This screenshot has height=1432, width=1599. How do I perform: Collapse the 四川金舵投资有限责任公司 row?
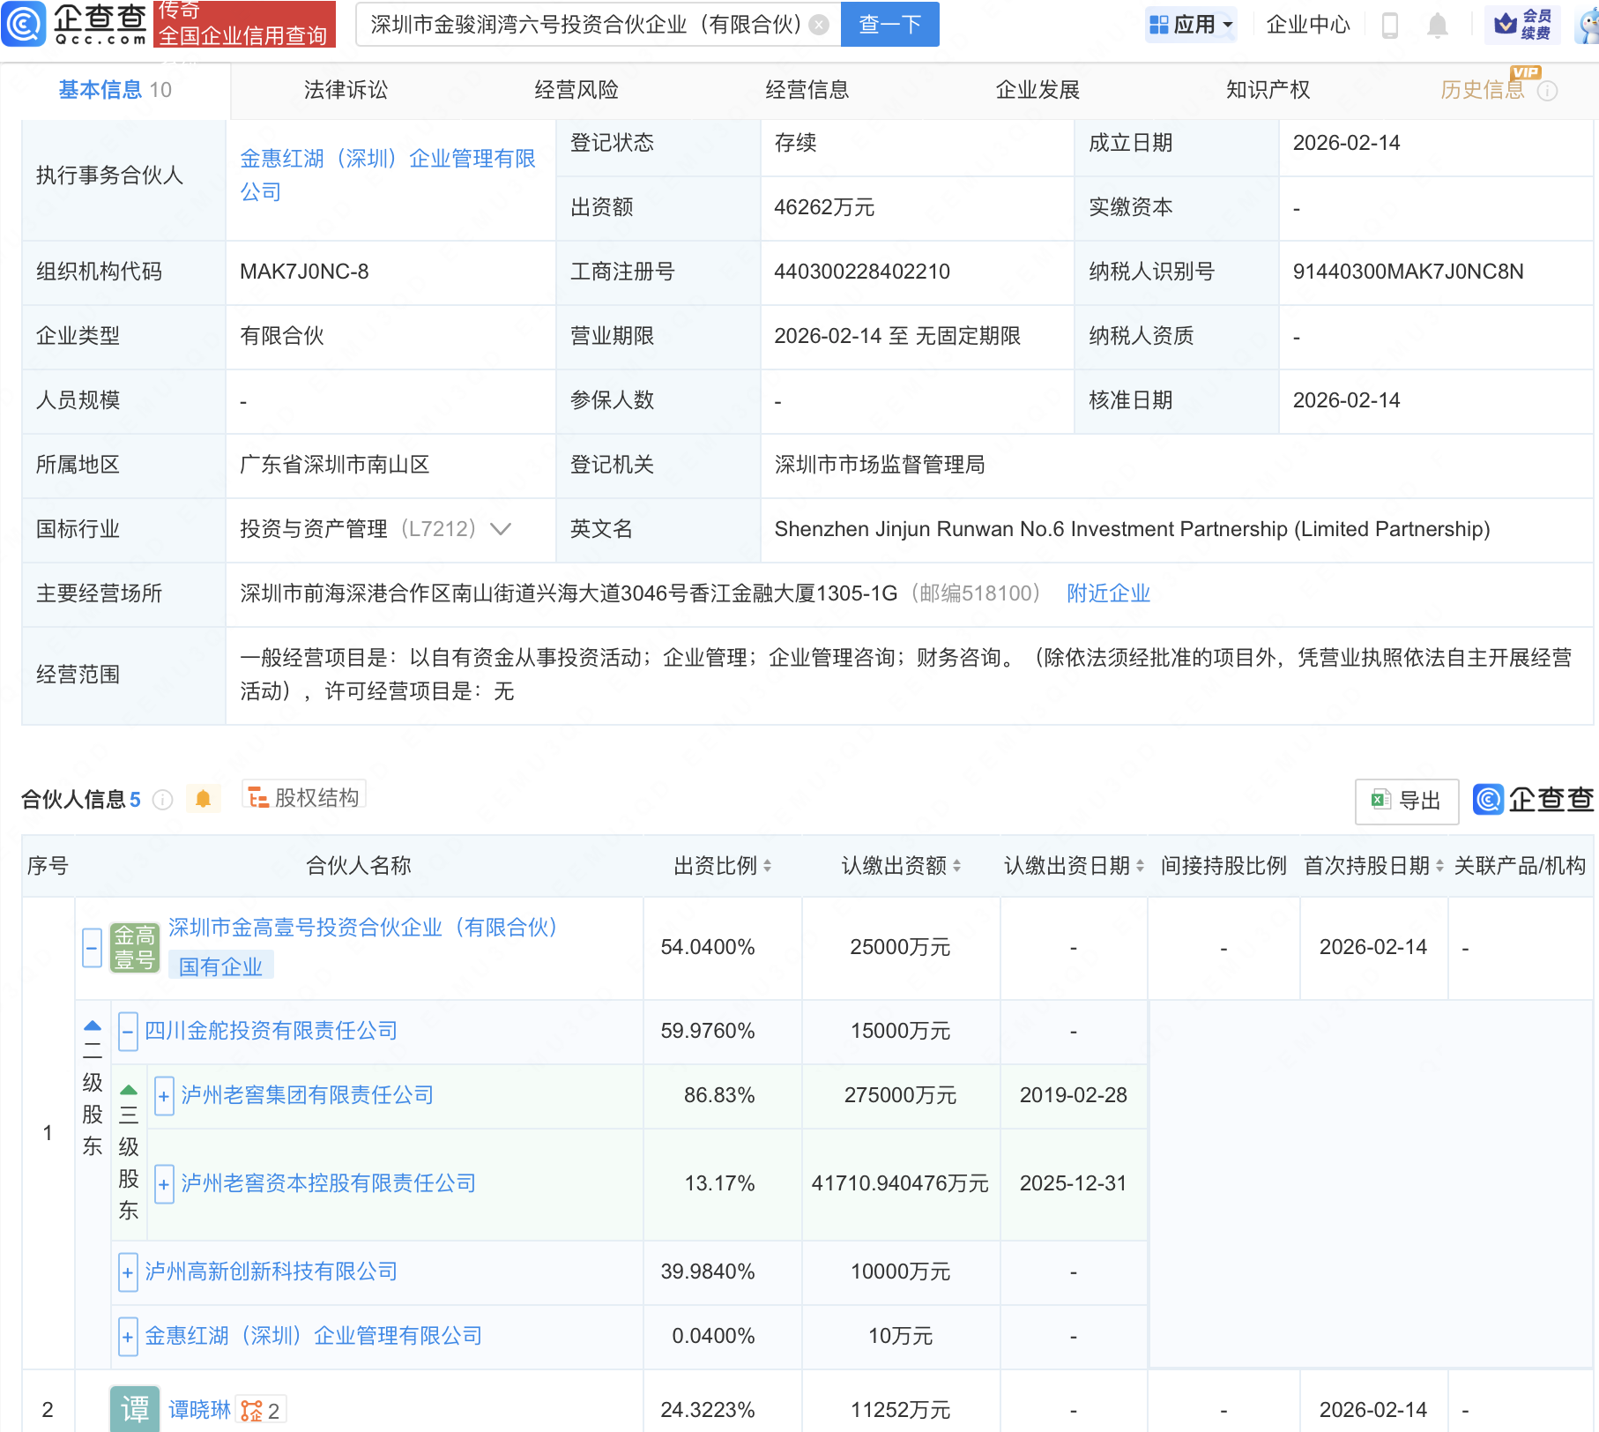coord(129,1031)
